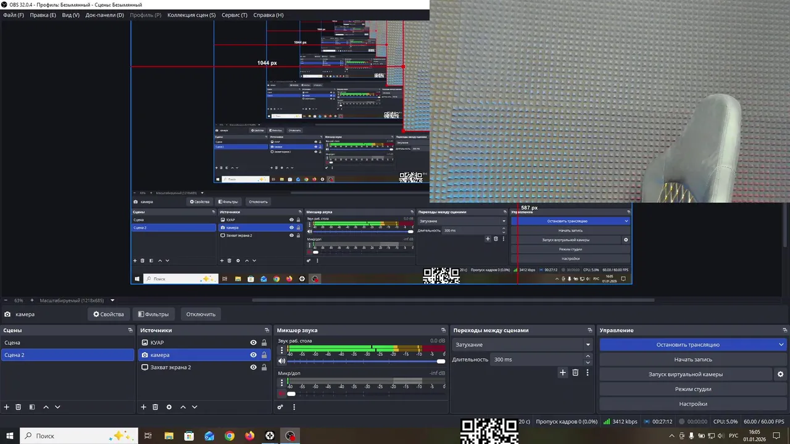Move scene down in Сцены panel

click(x=57, y=407)
